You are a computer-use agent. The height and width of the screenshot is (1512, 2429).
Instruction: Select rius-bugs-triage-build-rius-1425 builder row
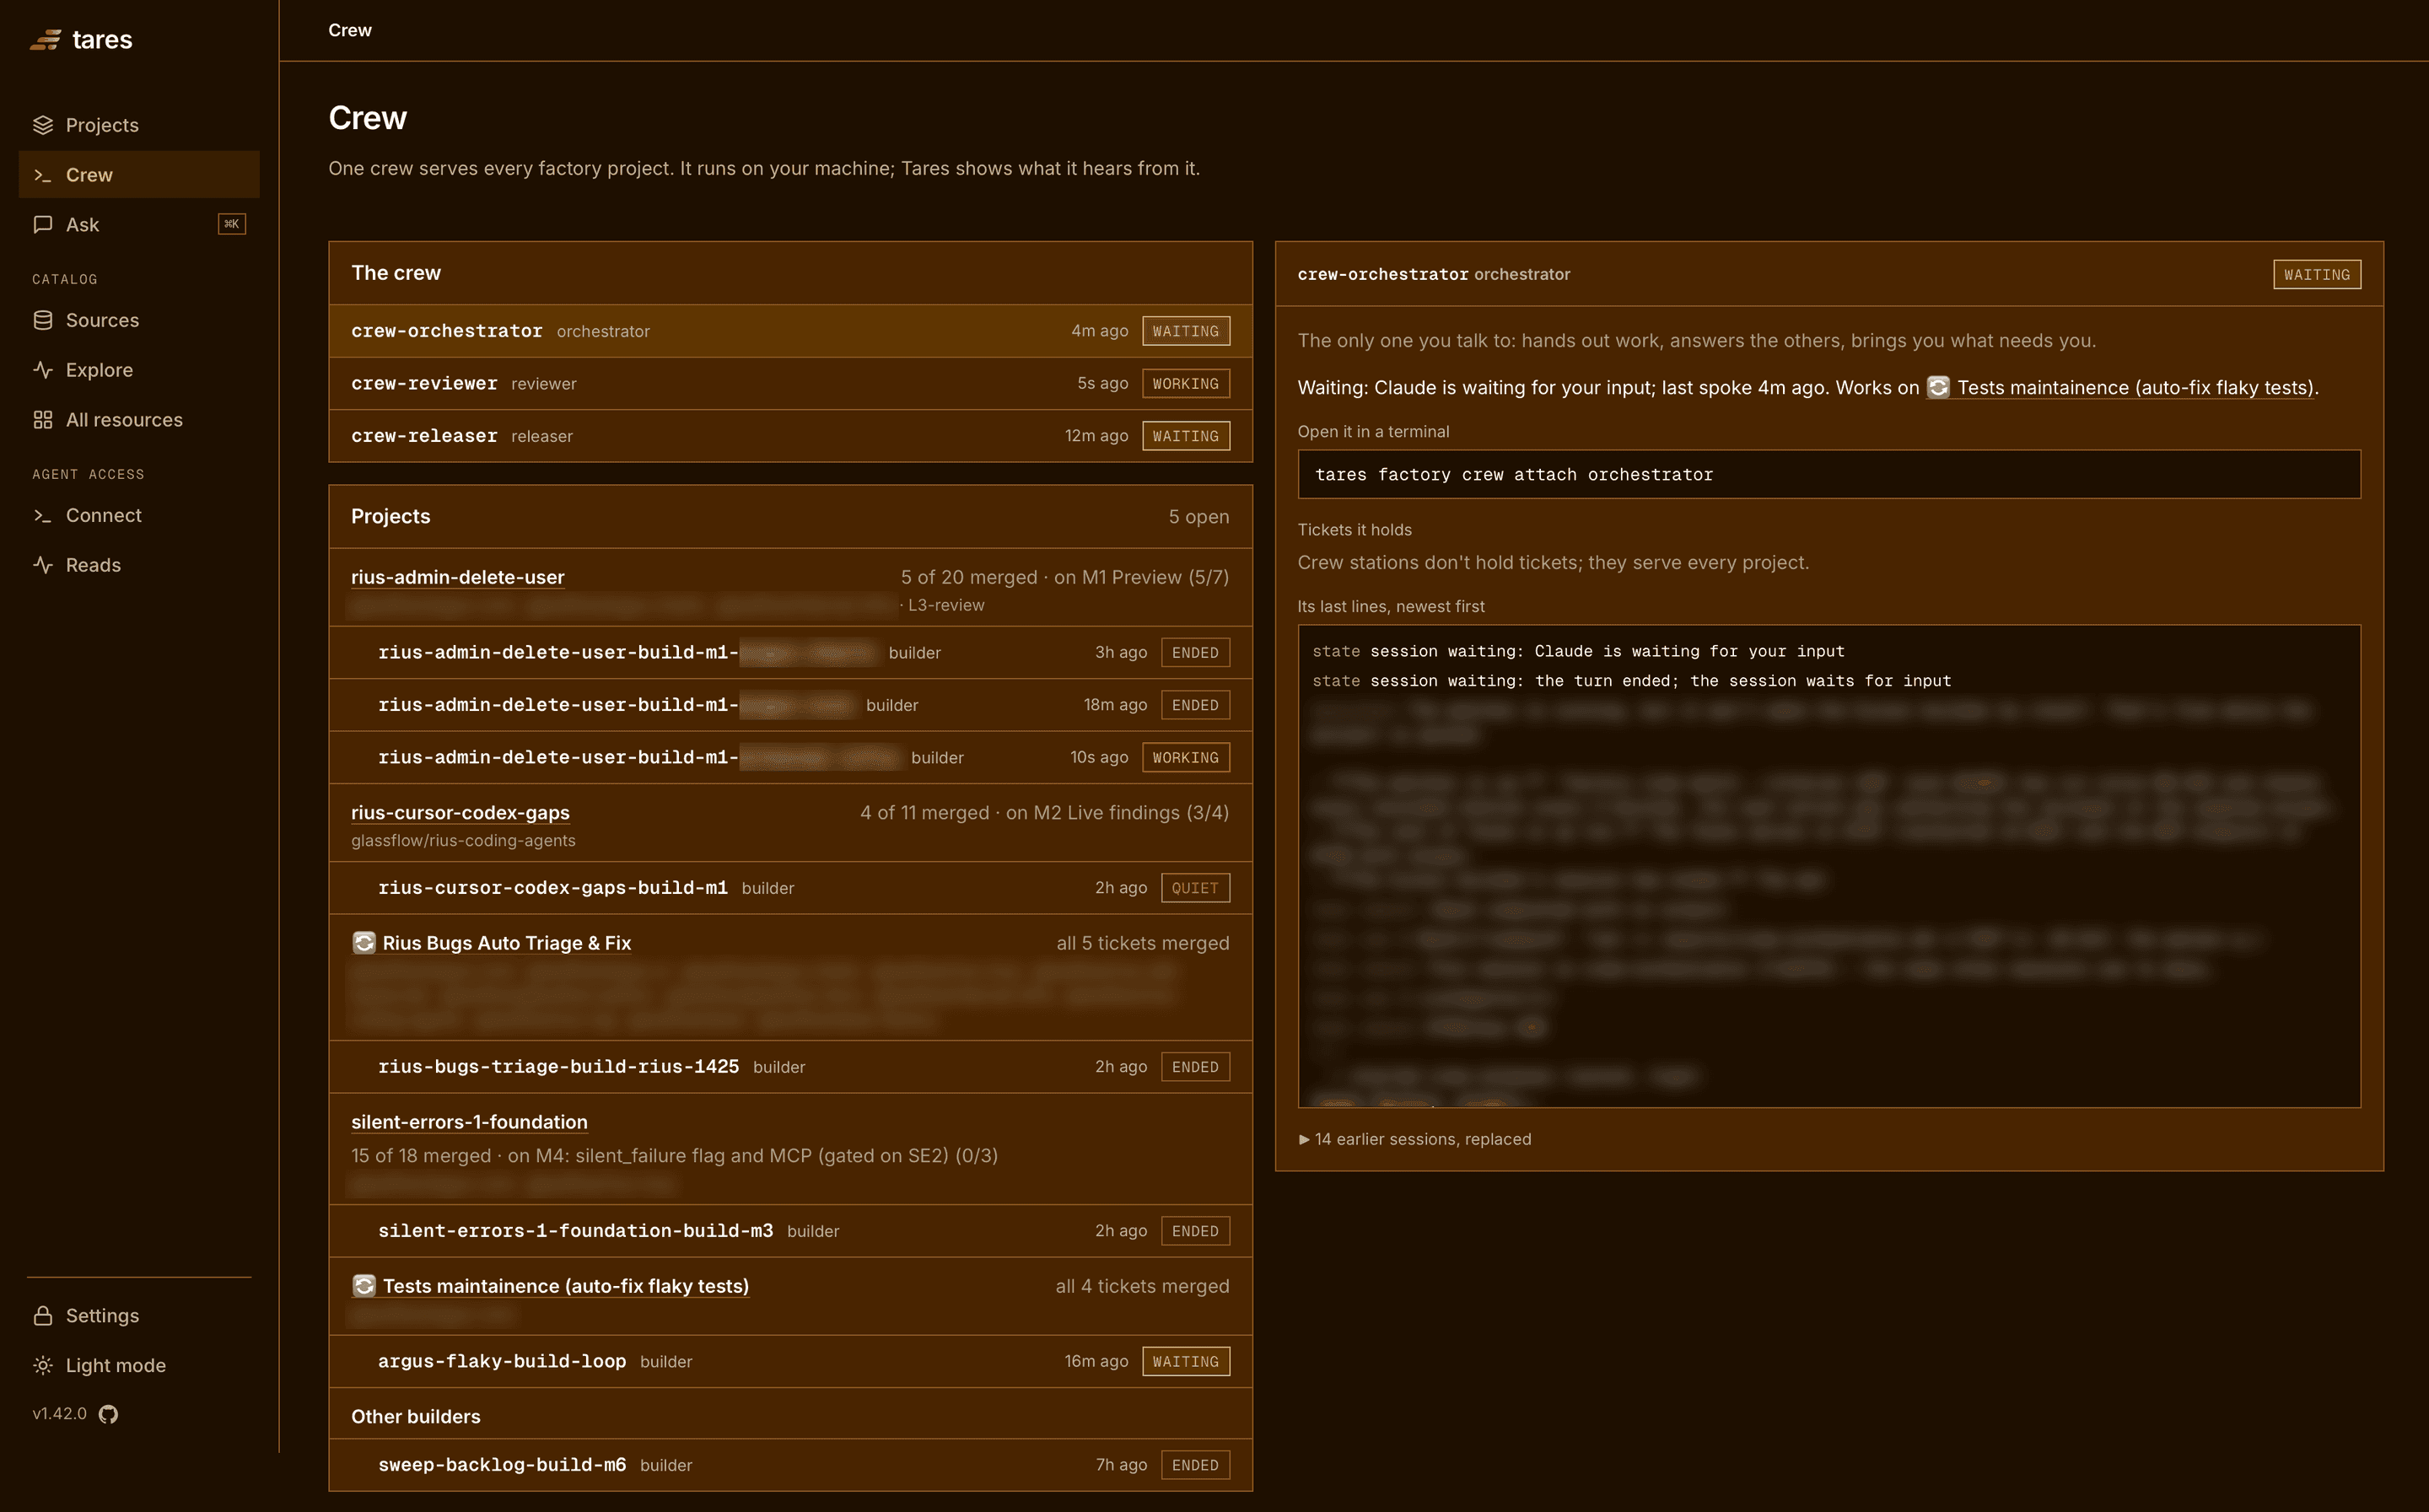(x=790, y=1067)
